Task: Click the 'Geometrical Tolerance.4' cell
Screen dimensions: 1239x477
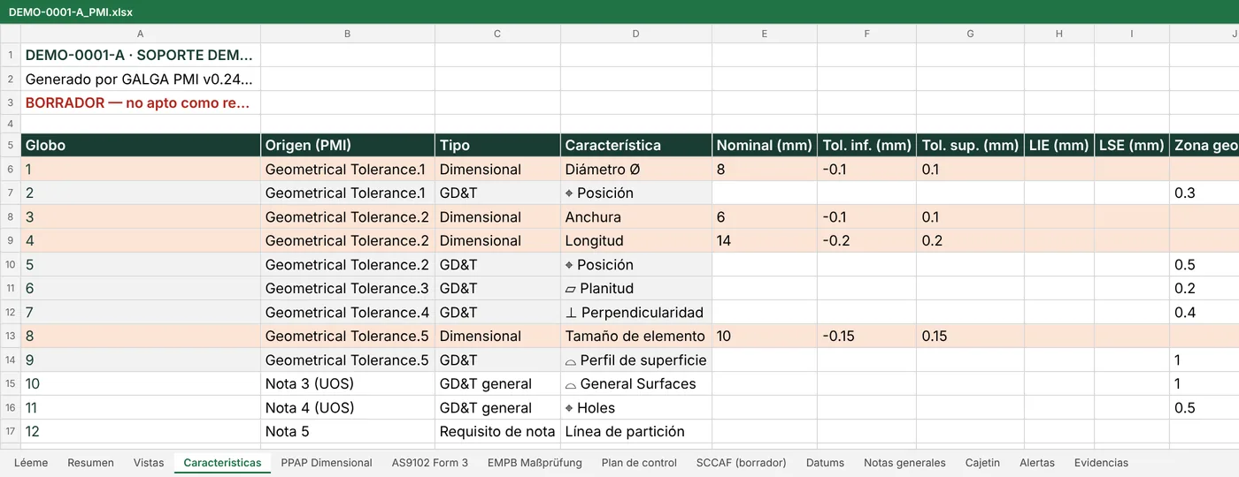Action: (348, 312)
